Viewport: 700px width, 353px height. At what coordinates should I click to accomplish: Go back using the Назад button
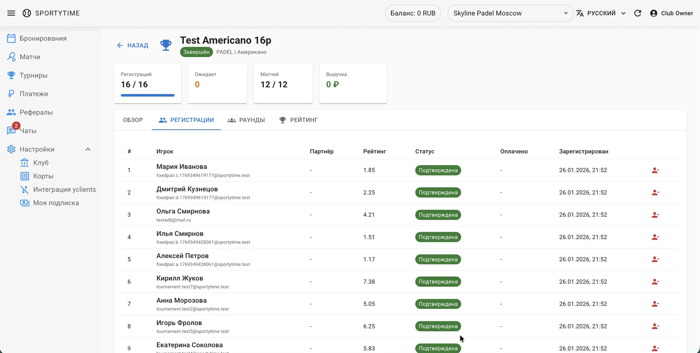pyautogui.click(x=133, y=45)
